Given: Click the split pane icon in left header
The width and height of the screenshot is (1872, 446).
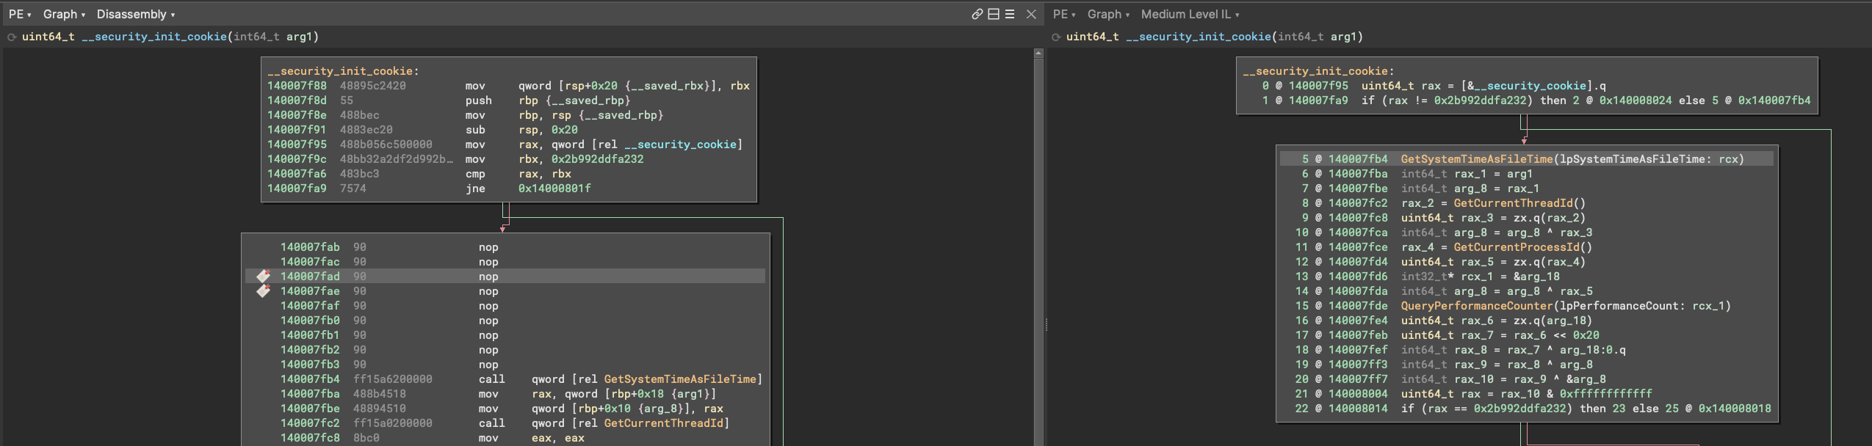Looking at the screenshot, I should [x=994, y=14].
